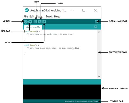Click the Verify checkmark button

tap(26, 22)
